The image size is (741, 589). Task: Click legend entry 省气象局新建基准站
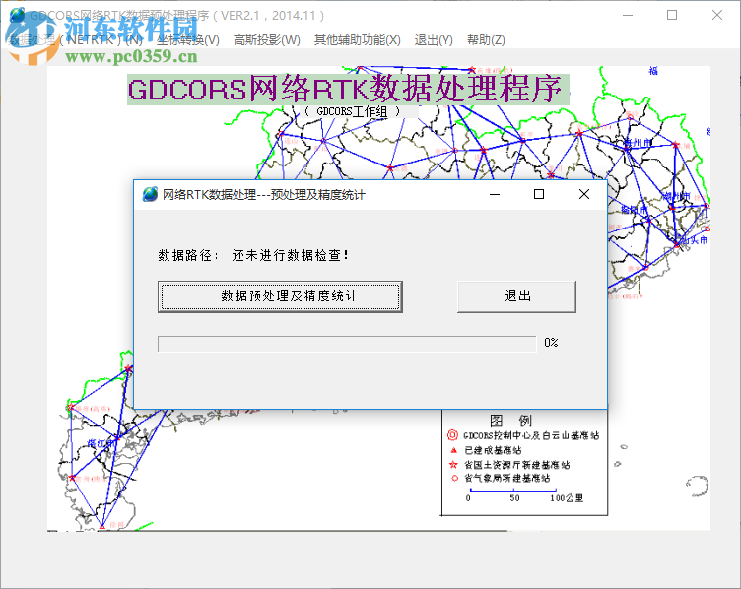507,478
